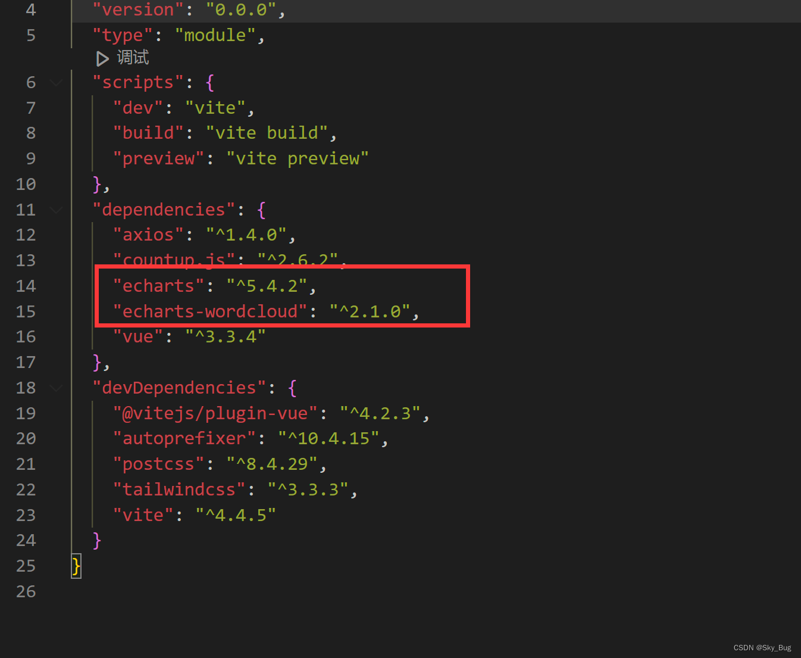801x658 pixels.
Task: Click the "0.0.0" version value
Action: (x=241, y=10)
